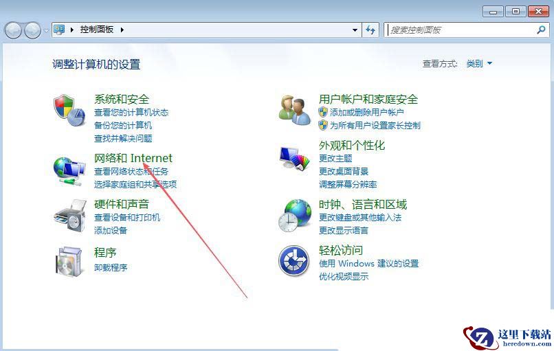Open the 网络和 Internet heading link

coord(133,158)
